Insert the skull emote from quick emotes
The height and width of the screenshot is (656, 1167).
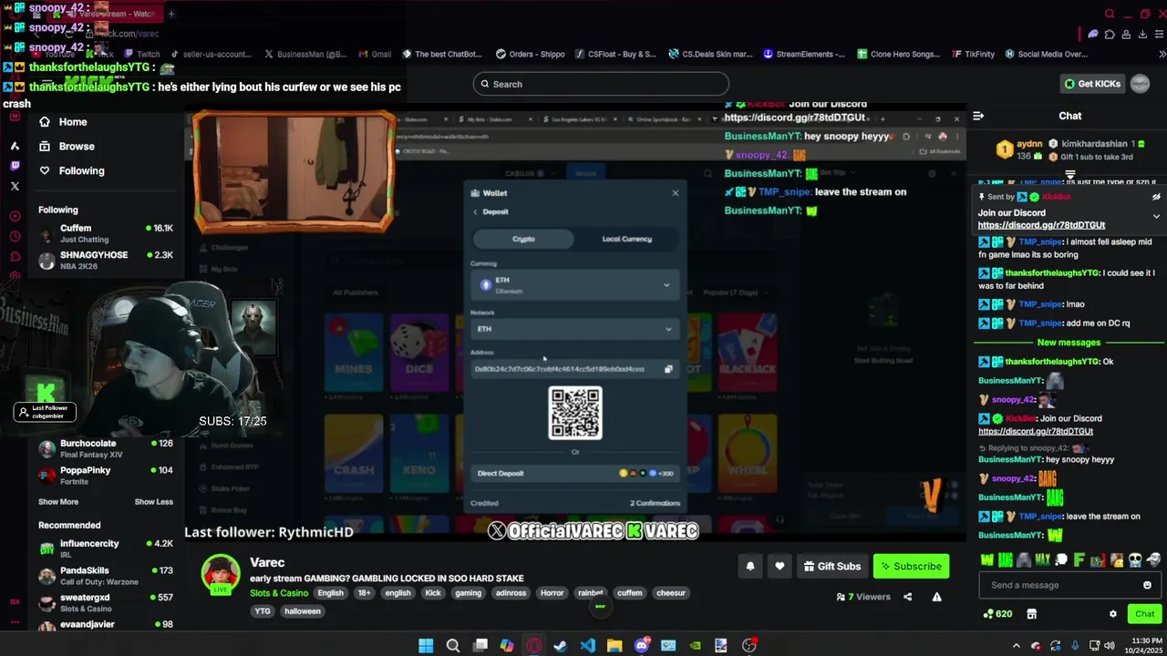point(1135,560)
